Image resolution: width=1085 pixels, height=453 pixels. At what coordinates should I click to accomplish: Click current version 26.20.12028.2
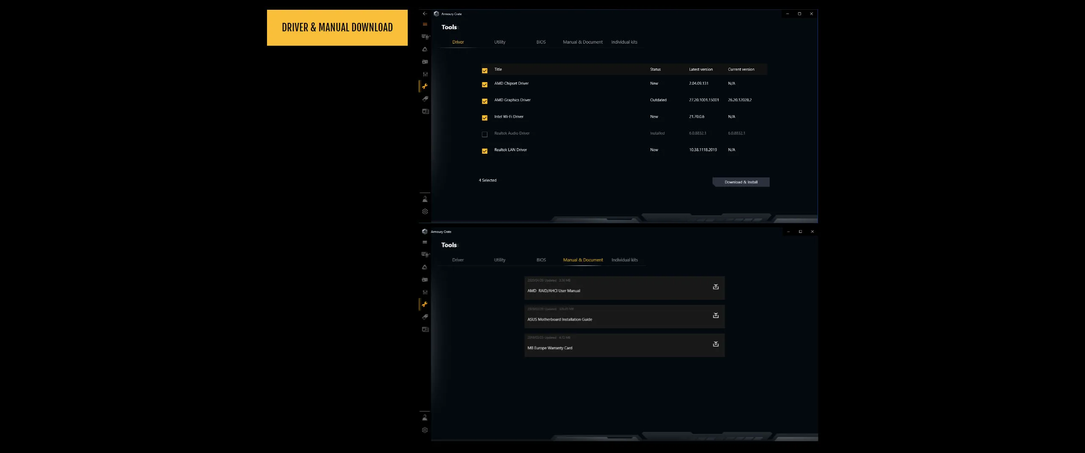click(x=740, y=100)
